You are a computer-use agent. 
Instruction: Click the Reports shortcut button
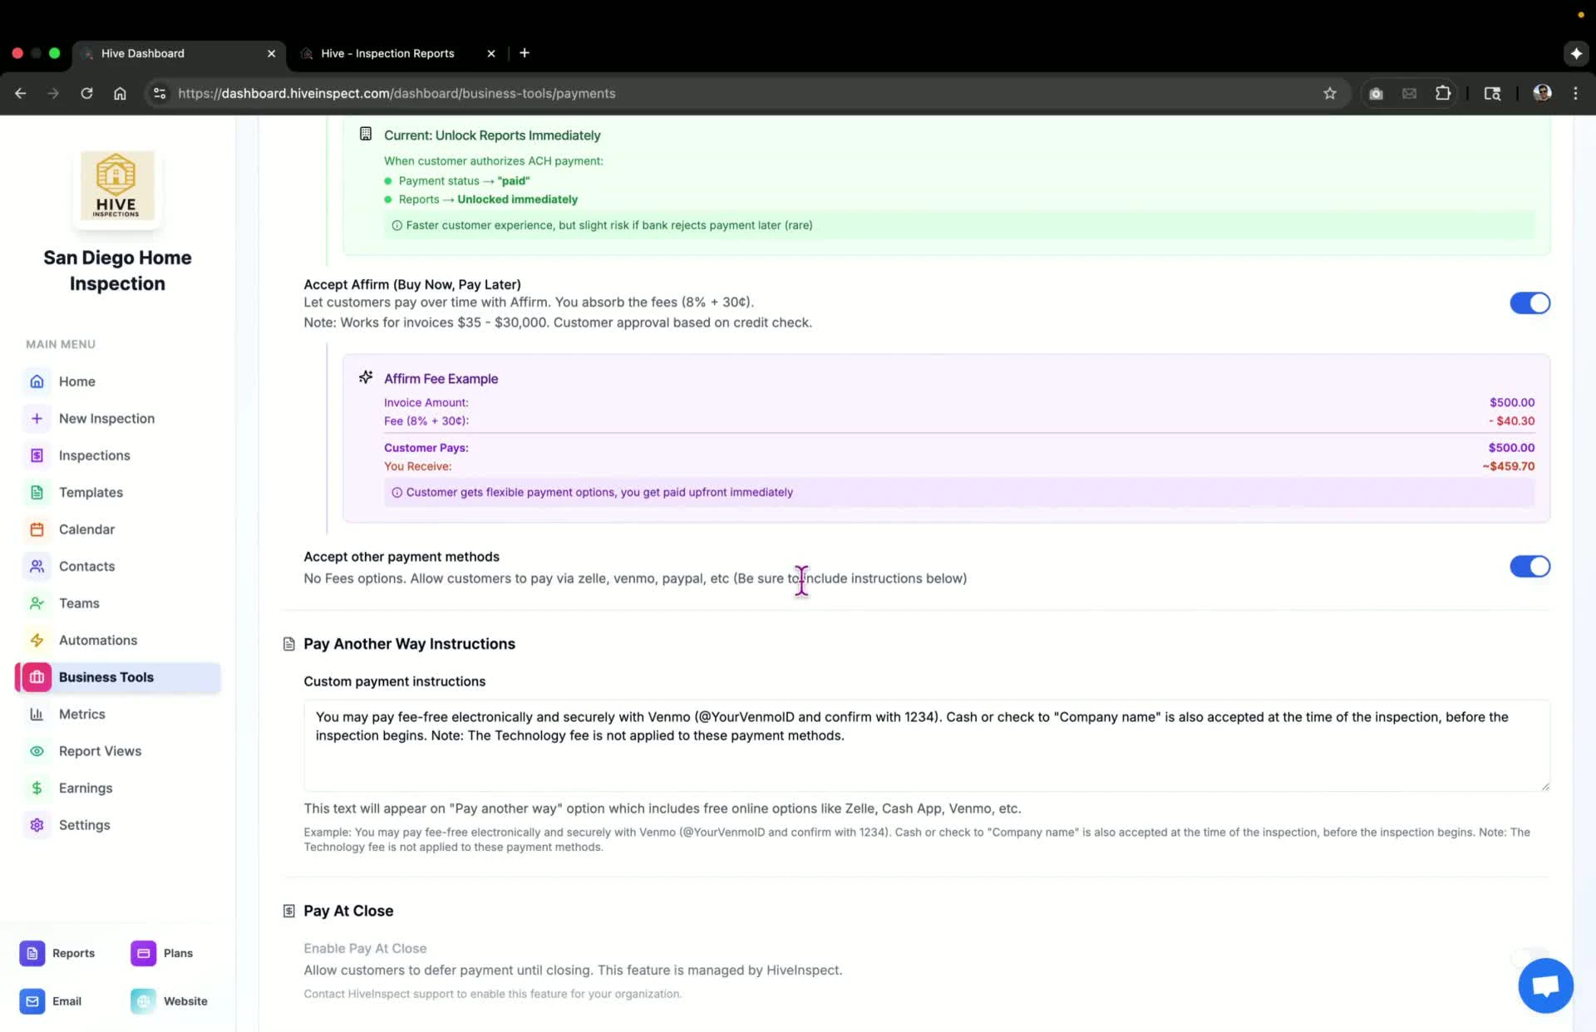(58, 953)
